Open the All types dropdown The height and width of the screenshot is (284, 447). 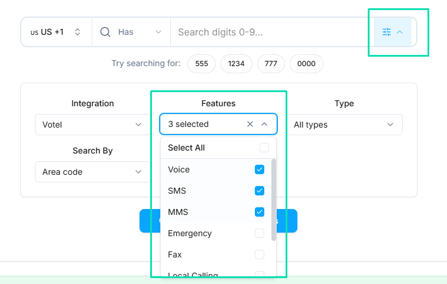pyautogui.click(x=344, y=125)
